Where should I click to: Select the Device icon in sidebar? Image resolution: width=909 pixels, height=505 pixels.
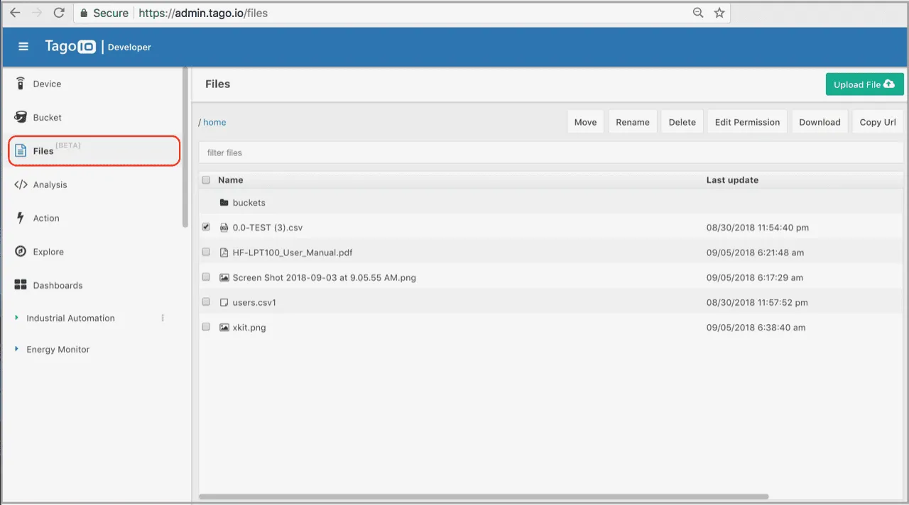click(x=20, y=84)
